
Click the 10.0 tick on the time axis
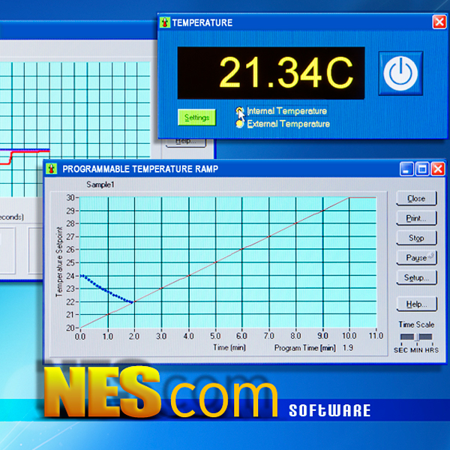(x=349, y=336)
